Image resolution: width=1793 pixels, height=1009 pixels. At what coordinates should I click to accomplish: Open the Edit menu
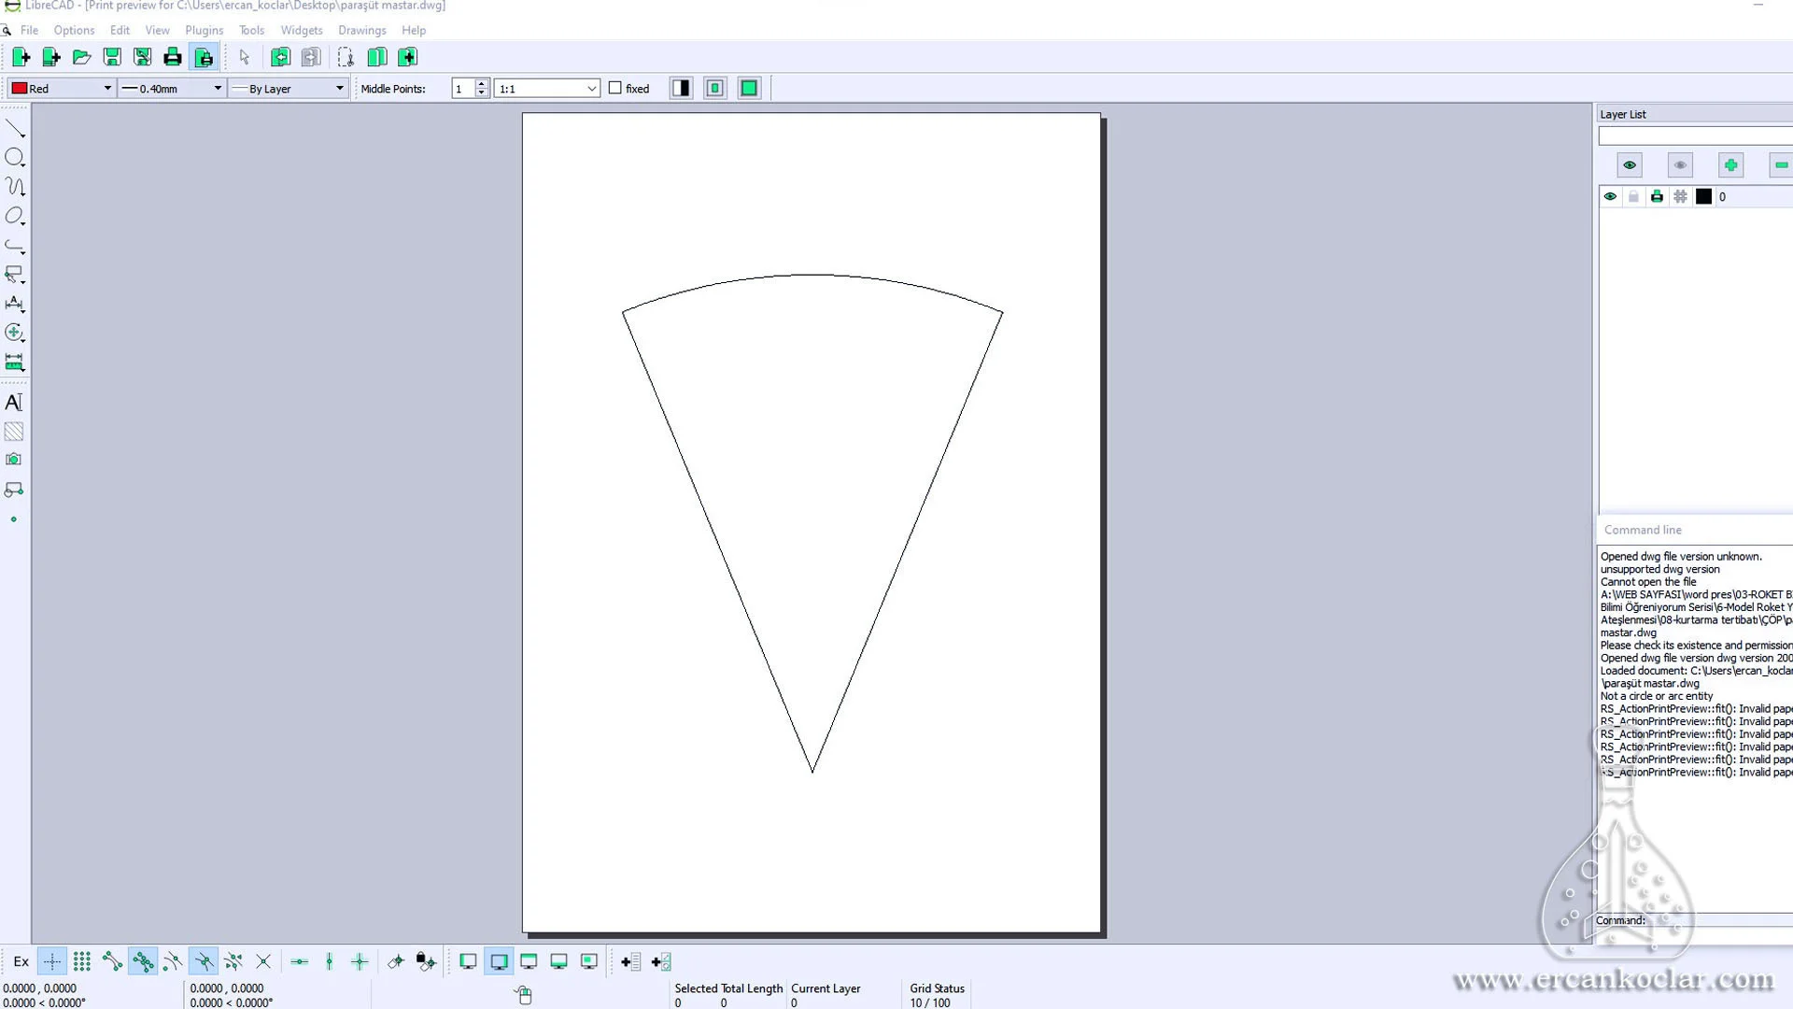point(120,30)
